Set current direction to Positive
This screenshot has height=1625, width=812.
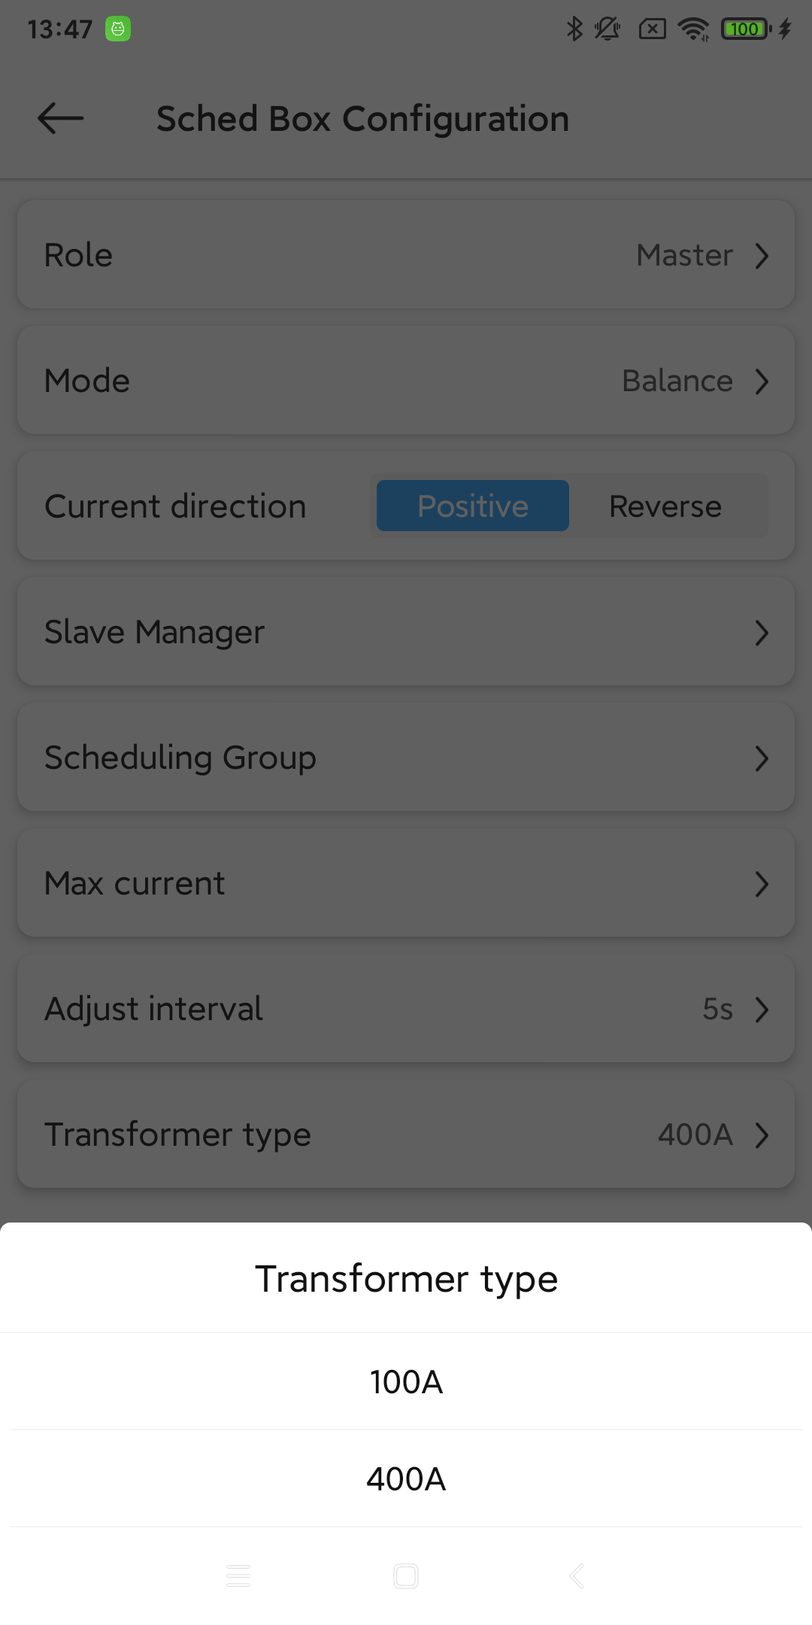pyautogui.click(x=472, y=506)
